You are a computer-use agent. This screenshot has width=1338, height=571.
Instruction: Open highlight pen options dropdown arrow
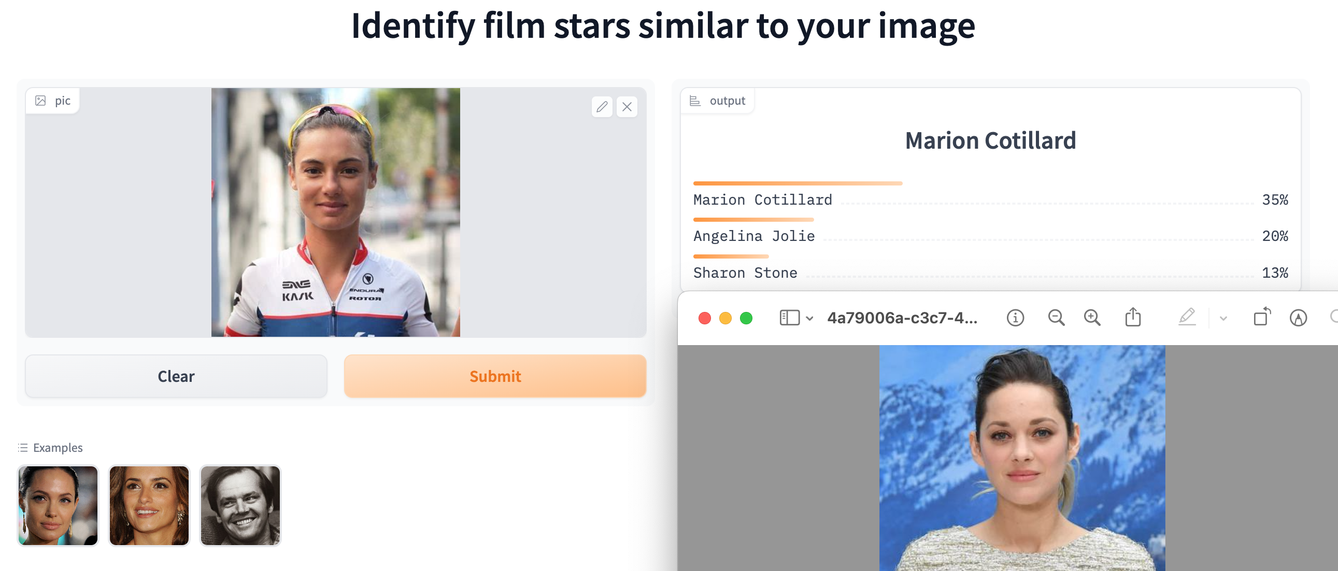(x=1223, y=319)
